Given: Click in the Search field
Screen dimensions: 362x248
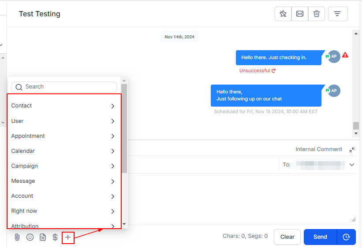Looking at the screenshot, I should [64, 87].
